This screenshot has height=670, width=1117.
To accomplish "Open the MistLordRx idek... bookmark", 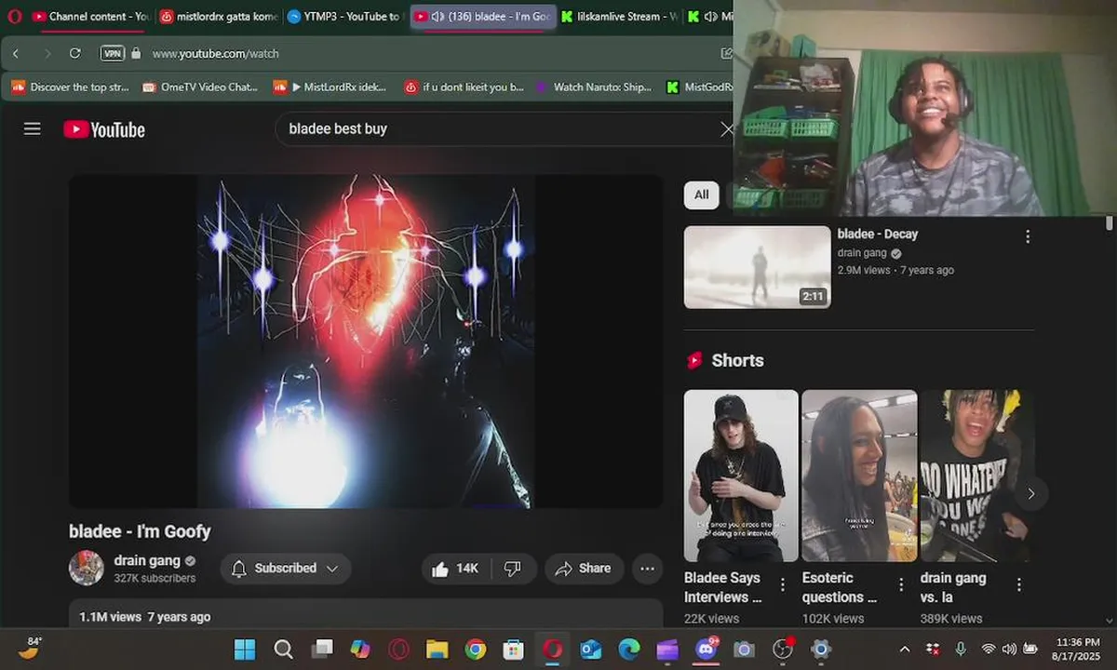I will 330,87.
